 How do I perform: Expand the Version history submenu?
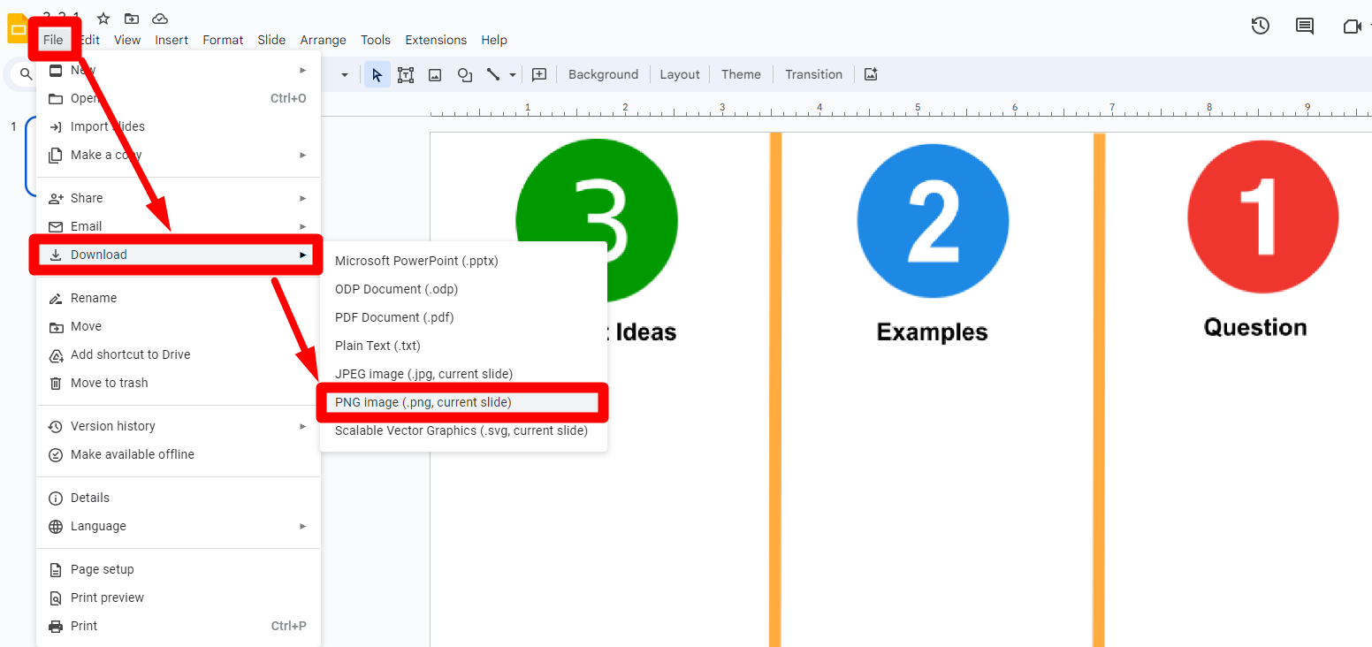(179, 426)
